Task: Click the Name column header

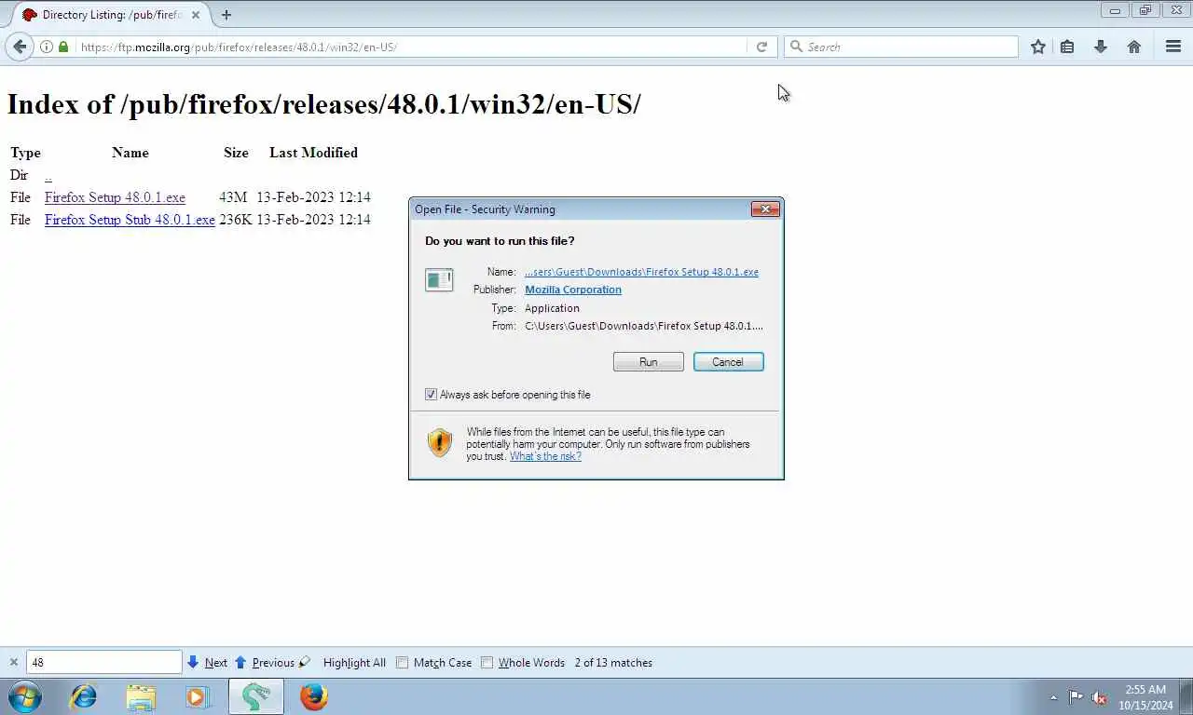Action: tap(130, 153)
